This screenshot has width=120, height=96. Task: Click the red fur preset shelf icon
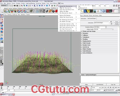pos(56,11)
